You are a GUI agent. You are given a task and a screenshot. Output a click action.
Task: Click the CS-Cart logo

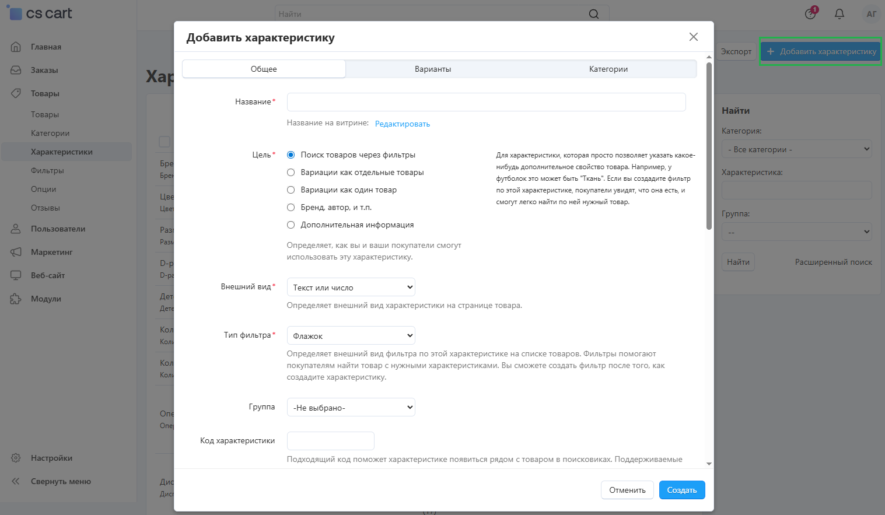40,13
